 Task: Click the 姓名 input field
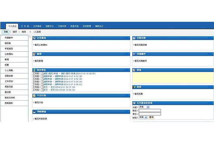pos(150,110)
